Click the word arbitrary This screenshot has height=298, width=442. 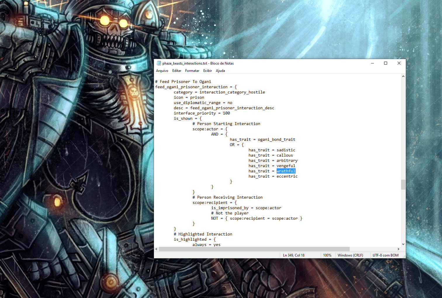(x=287, y=161)
